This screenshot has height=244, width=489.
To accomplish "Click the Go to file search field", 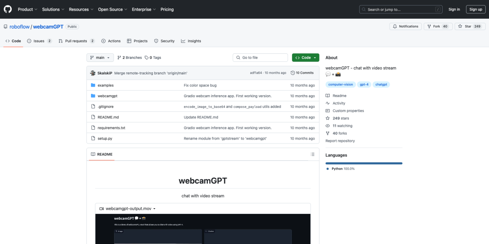I will (x=261, y=58).
